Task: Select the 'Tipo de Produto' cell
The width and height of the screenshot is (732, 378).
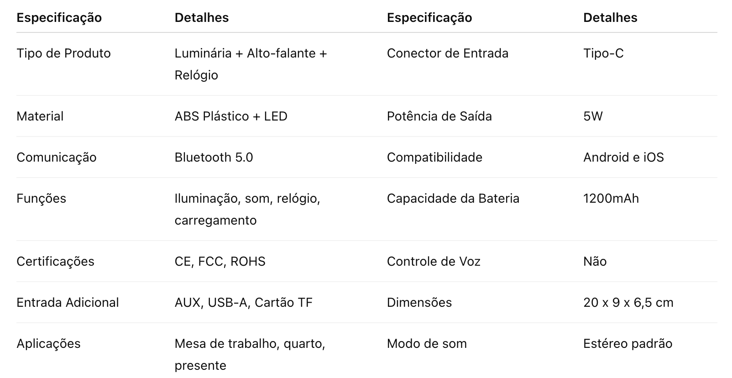Action: click(63, 53)
